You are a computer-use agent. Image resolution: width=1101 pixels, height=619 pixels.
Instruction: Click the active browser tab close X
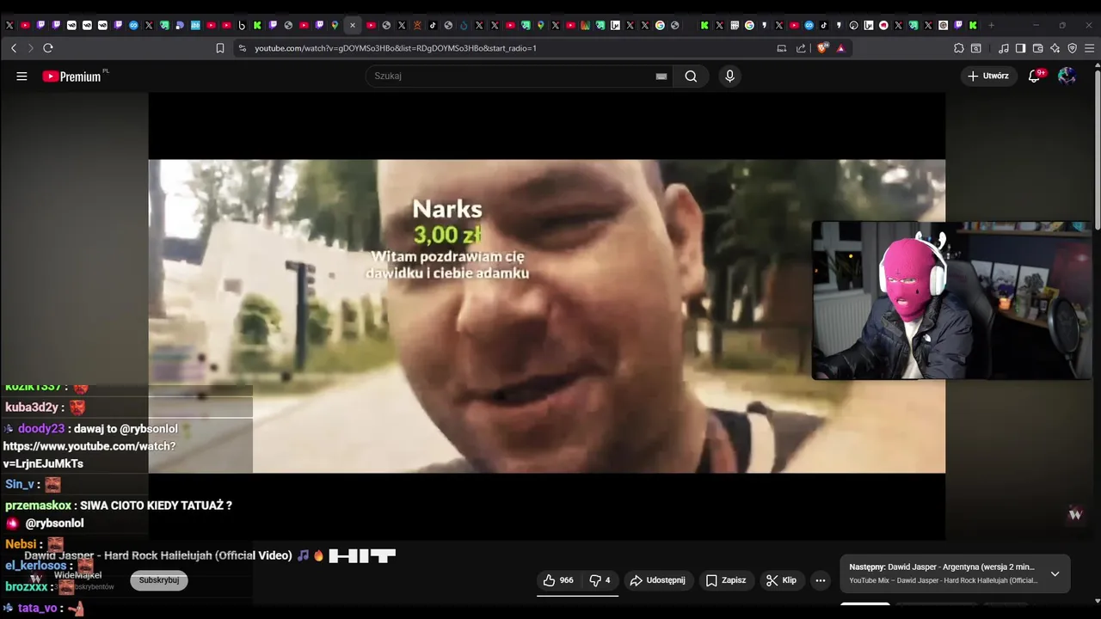click(353, 25)
